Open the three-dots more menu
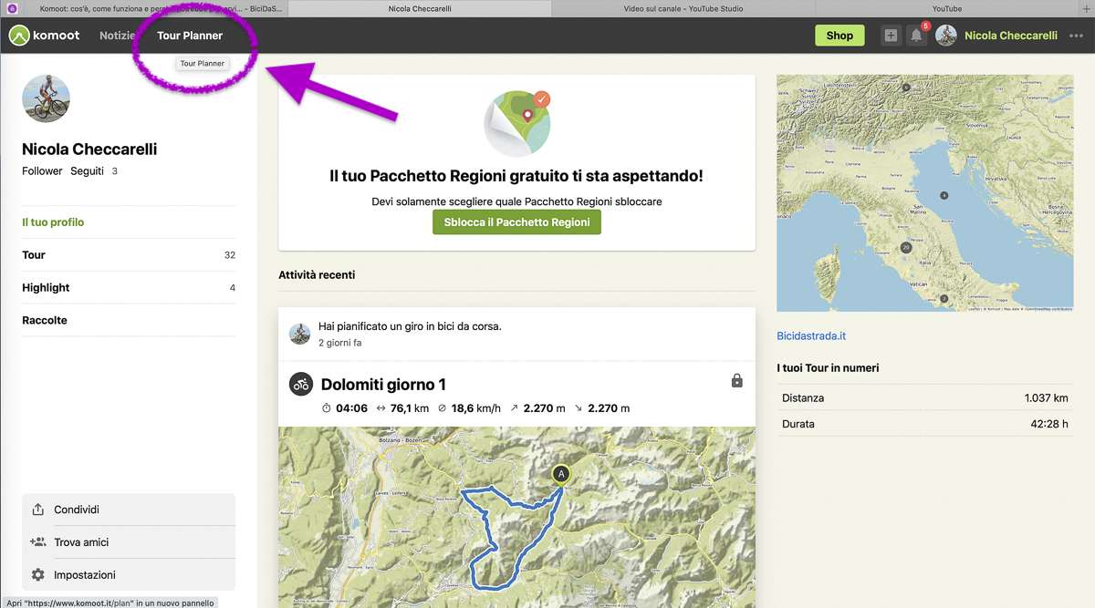Screen dimensions: 1095x608 pos(1076,36)
